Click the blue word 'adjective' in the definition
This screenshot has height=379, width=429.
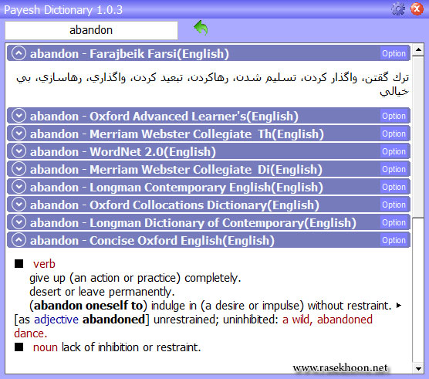point(56,320)
